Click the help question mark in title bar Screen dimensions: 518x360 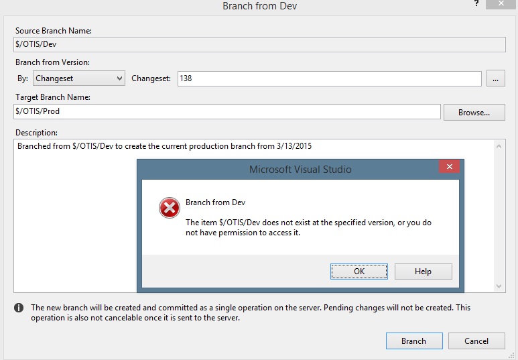point(476,3)
